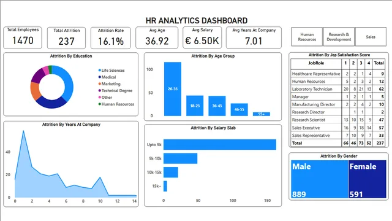392x221 pixels.
Task: Click the Attrition By Age Group title
Action: point(213,56)
